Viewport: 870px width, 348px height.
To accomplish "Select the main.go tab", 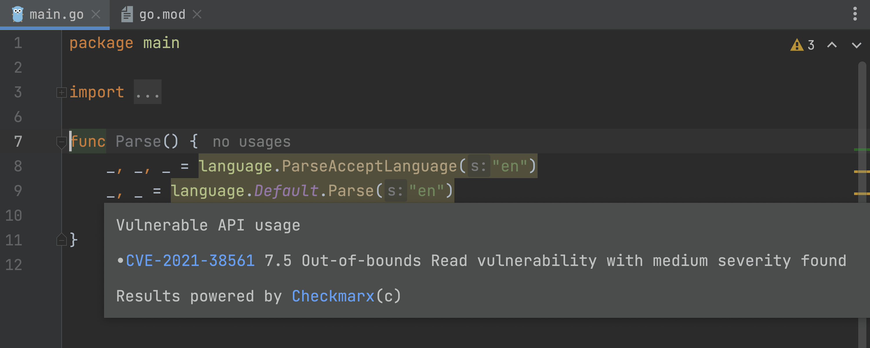I will pyautogui.click(x=56, y=14).
